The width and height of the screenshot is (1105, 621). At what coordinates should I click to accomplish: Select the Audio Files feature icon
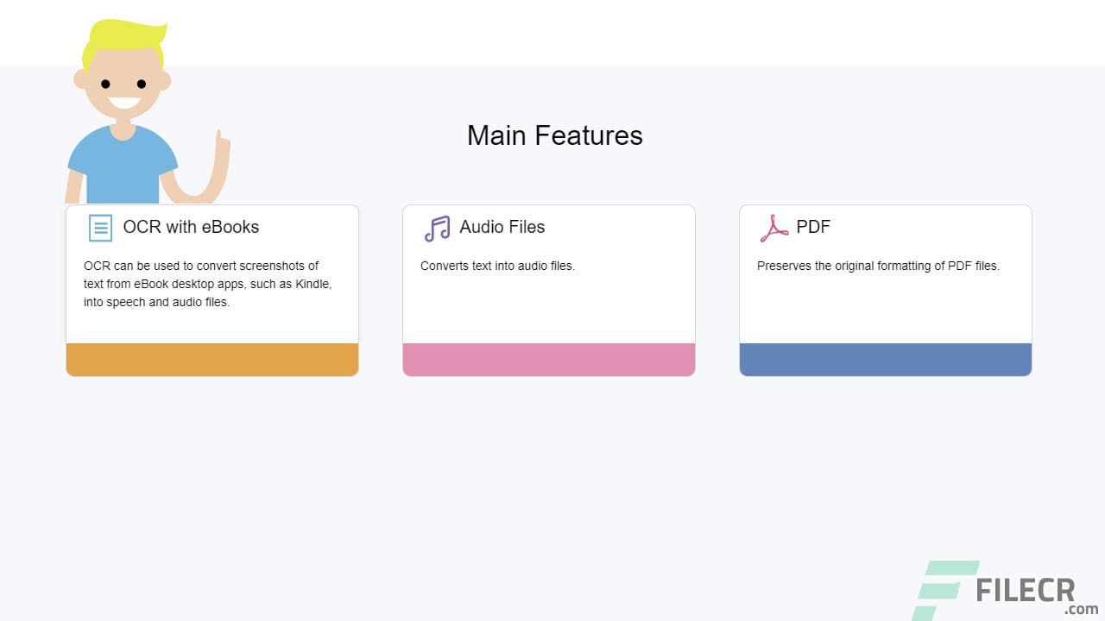coord(437,228)
